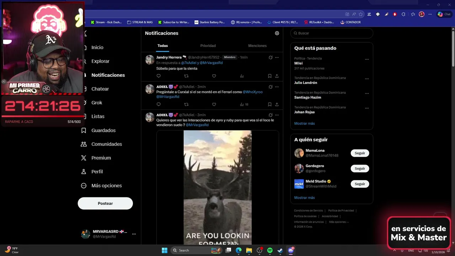455x256 pixels.
Task: Show more trends under Qué está pasando
Action: [305, 123]
